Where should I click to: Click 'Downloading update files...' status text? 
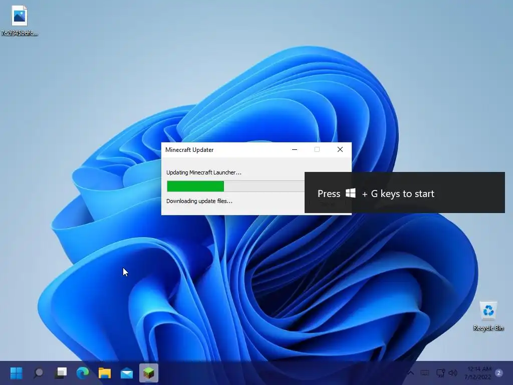click(x=199, y=201)
